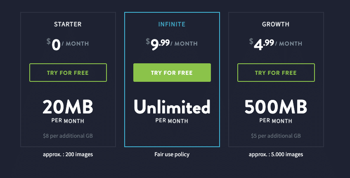This screenshot has height=178, width=350.
Task: Click the $8 per additional GB note
Action: (x=68, y=136)
